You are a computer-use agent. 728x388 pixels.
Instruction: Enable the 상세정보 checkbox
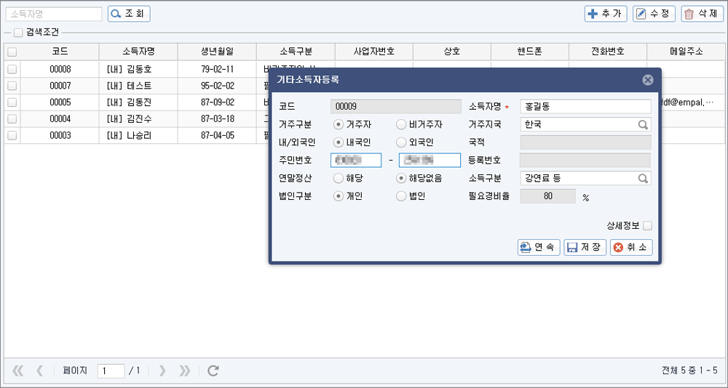pyautogui.click(x=648, y=226)
